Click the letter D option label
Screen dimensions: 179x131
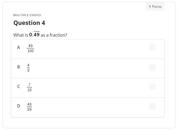[x=18, y=106]
